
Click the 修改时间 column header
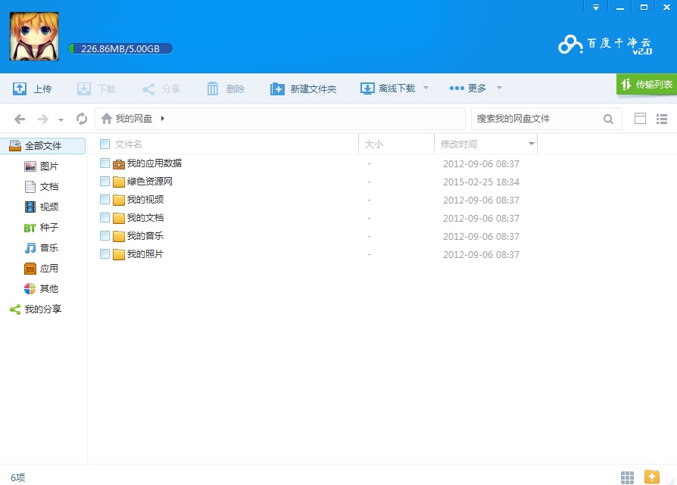[459, 144]
